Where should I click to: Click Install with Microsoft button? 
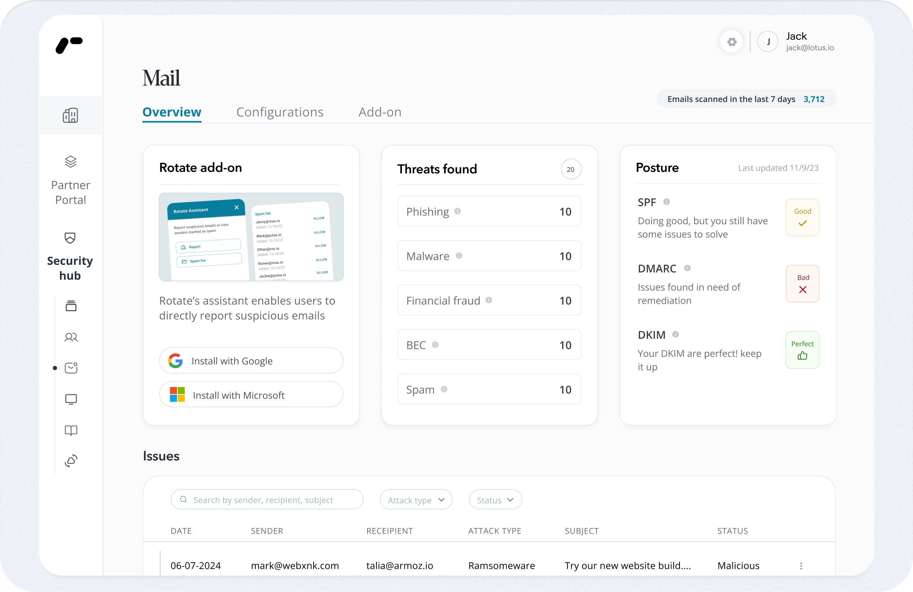click(251, 395)
